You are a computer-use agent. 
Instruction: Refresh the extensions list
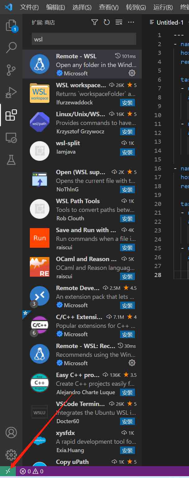coord(107,22)
